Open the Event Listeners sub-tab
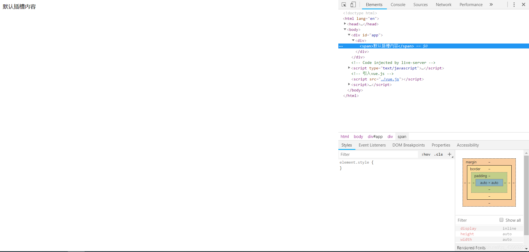Viewport: 529px width, 252px height. point(372,145)
